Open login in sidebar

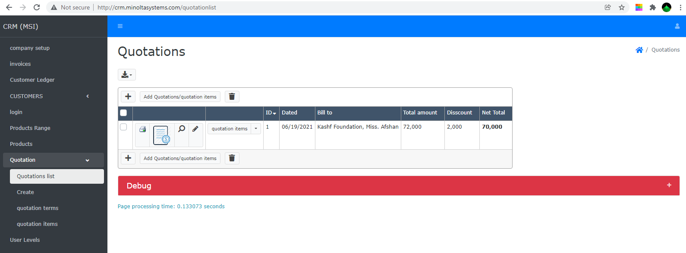pos(16,112)
